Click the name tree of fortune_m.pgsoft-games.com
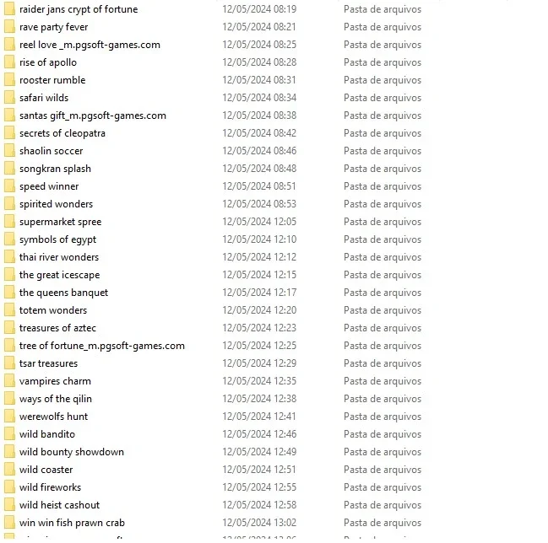This screenshot has width=548, height=543. coord(102,346)
